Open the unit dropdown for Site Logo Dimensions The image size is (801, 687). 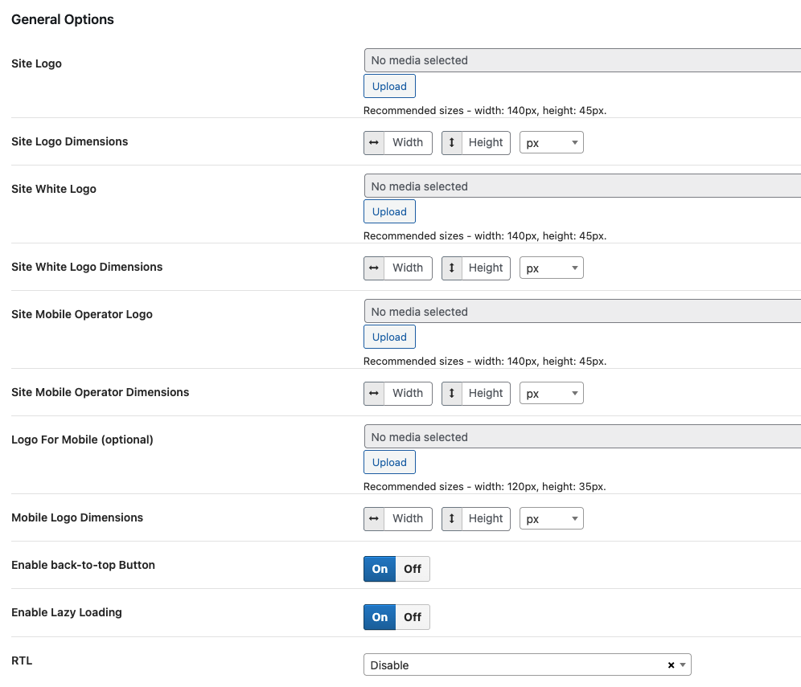tap(551, 143)
